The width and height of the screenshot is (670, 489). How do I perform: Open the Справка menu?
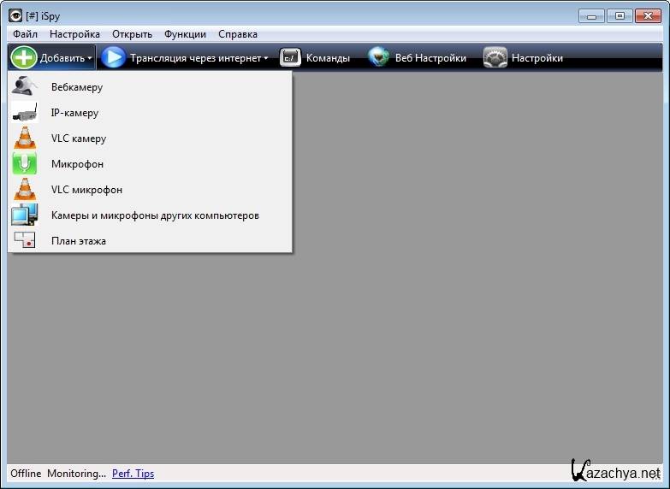[x=238, y=34]
